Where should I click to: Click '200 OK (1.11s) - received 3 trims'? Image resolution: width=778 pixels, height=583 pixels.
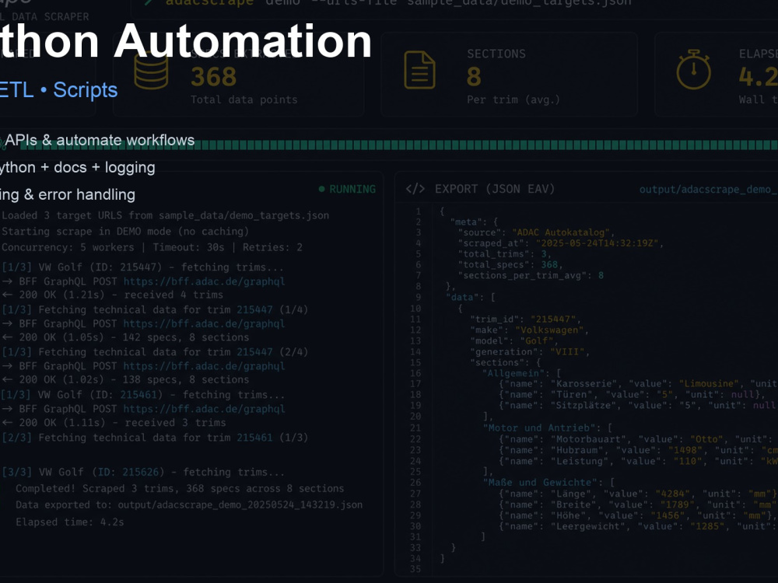[114, 423]
